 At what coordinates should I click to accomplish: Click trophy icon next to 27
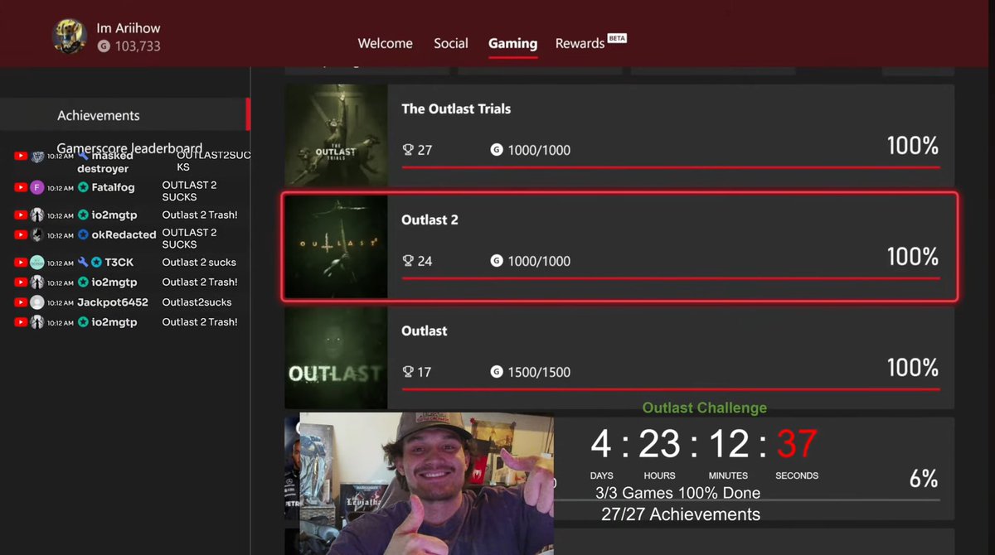[x=408, y=150]
